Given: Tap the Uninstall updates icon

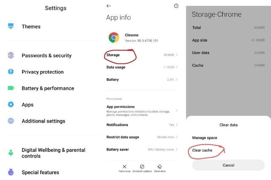Looking at the screenshot, I should coord(142,166).
